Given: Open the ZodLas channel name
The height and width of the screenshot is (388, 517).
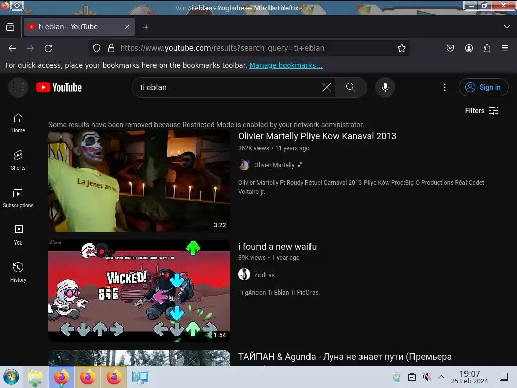Looking at the screenshot, I should tap(264, 275).
